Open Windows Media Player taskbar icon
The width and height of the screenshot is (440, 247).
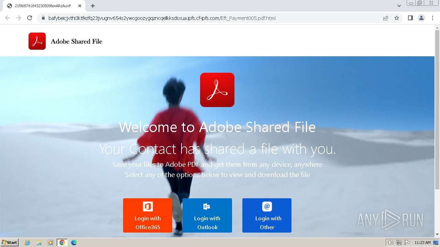point(51,243)
